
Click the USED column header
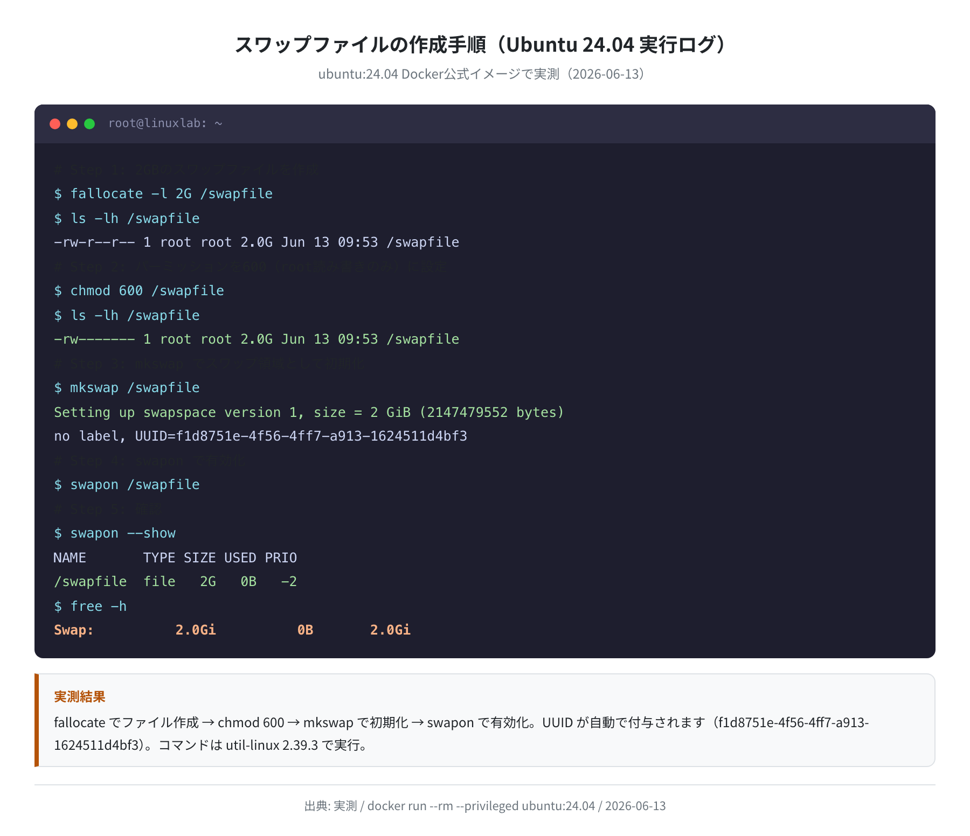click(240, 558)
